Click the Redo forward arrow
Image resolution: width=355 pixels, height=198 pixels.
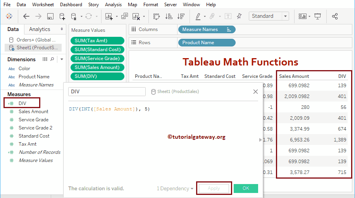tap(38, 16)
